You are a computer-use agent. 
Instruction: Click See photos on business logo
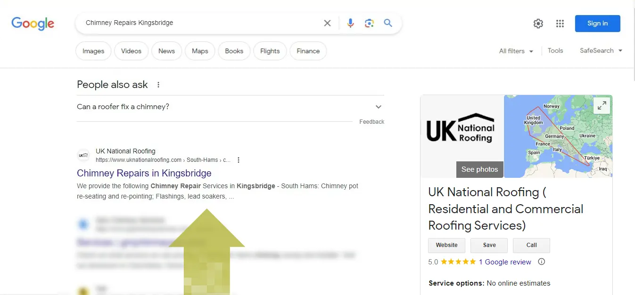click(x=479, y=169)
